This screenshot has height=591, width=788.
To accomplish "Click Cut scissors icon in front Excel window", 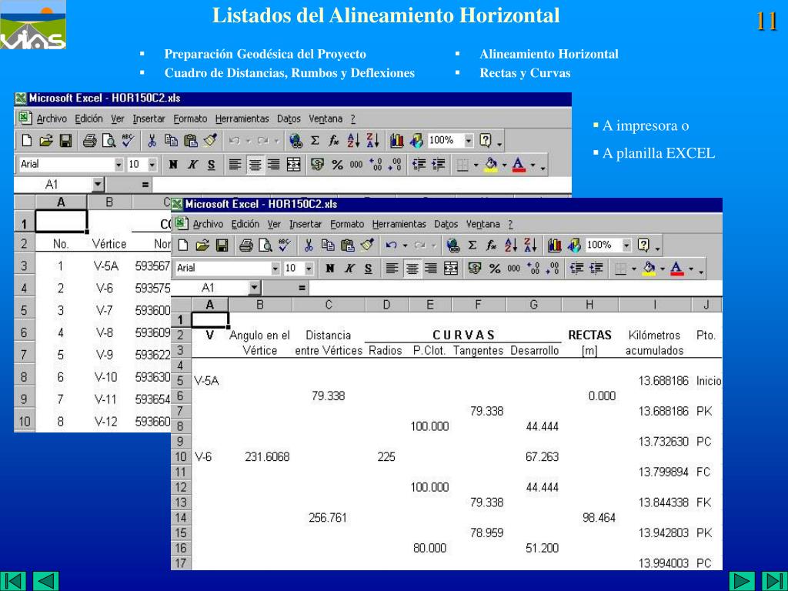I will (309, 245).
